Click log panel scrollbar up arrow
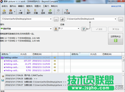Image resolution: width=125 pixels, height=92 pixels. coord(123,76)
